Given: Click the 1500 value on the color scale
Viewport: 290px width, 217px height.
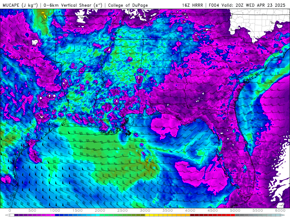Looking at the screenshot, I should point(78,210).
